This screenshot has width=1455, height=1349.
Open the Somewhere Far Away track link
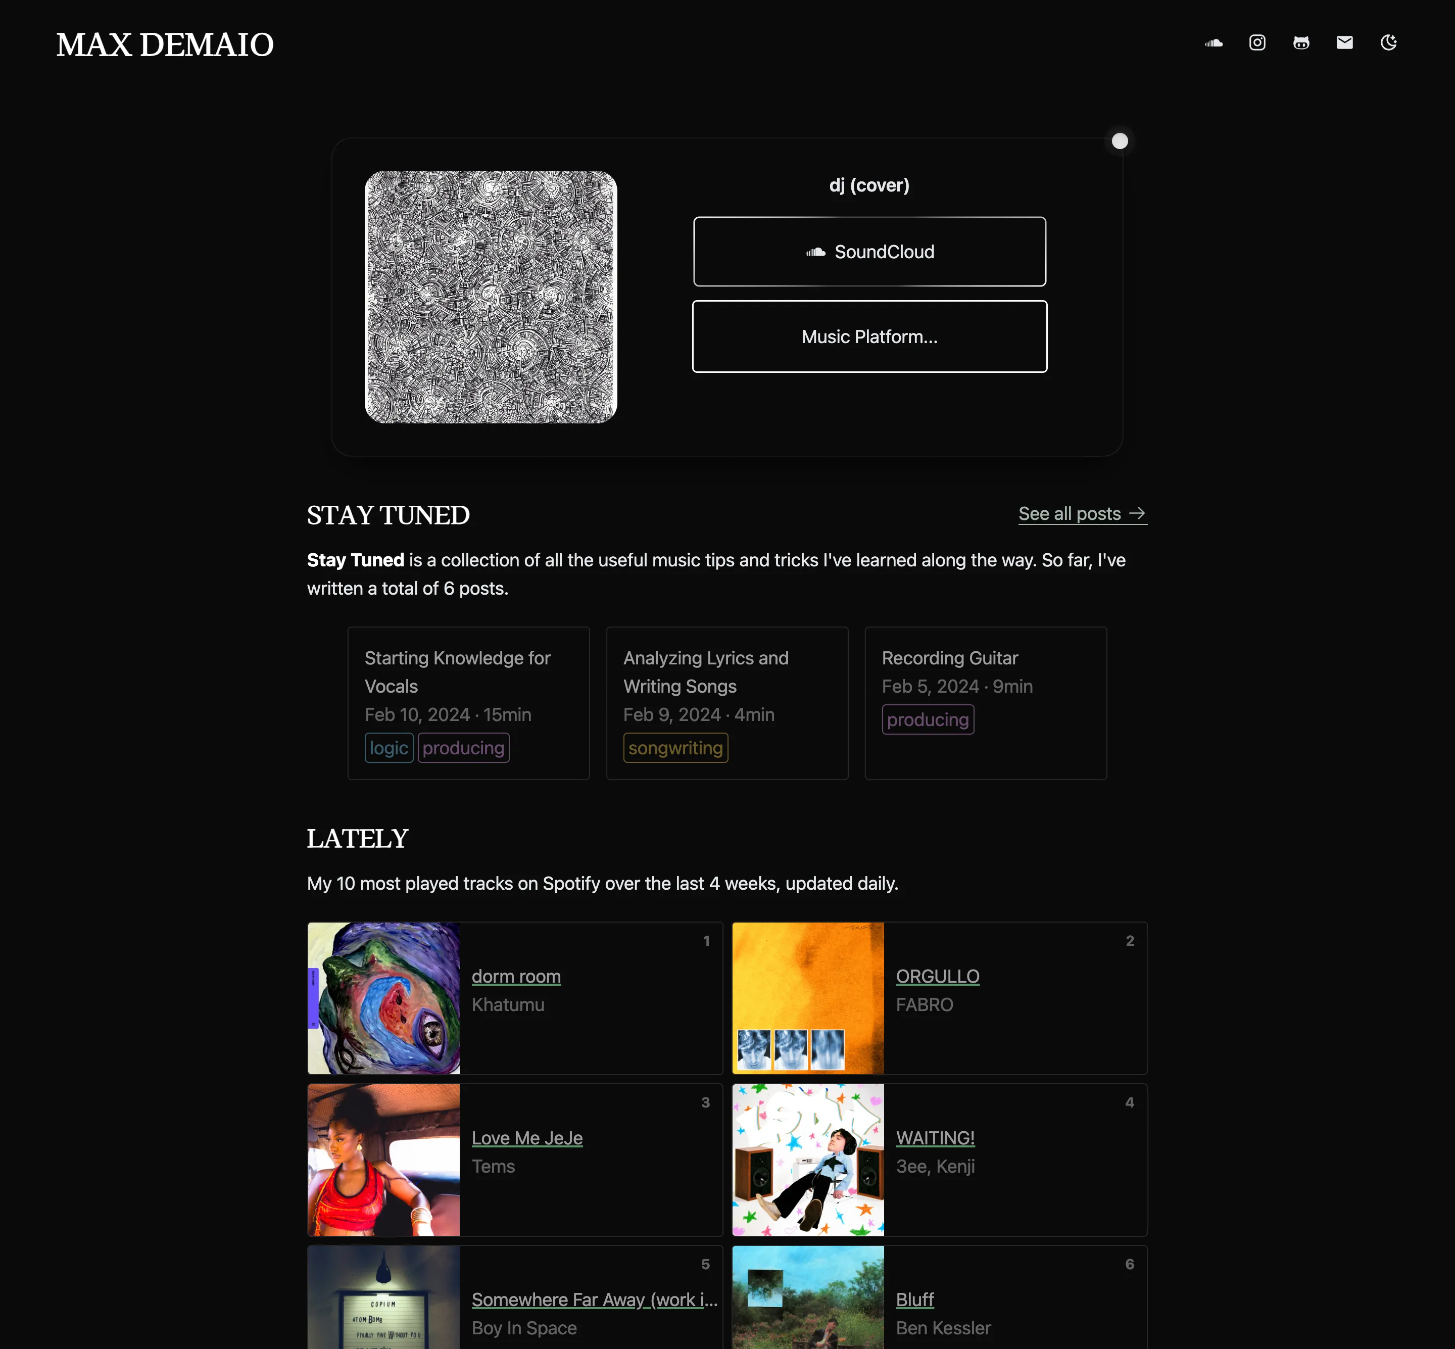click(594, 1299)
